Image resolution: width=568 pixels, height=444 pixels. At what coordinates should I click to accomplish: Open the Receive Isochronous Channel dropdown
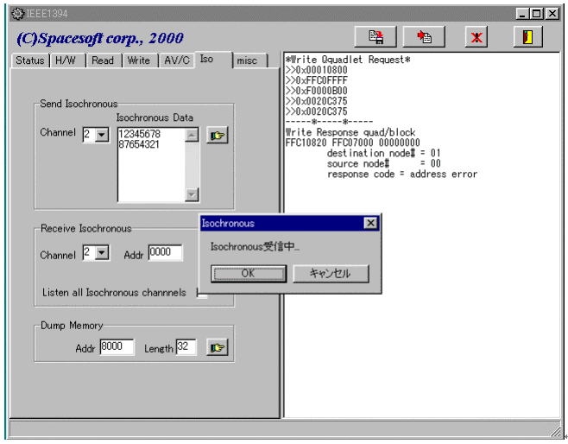pos(102,254)
